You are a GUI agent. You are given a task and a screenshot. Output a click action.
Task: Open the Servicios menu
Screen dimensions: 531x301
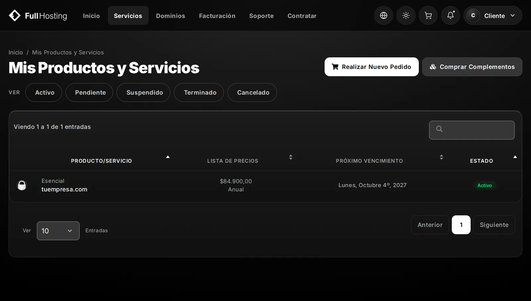(x=128, y=16)
